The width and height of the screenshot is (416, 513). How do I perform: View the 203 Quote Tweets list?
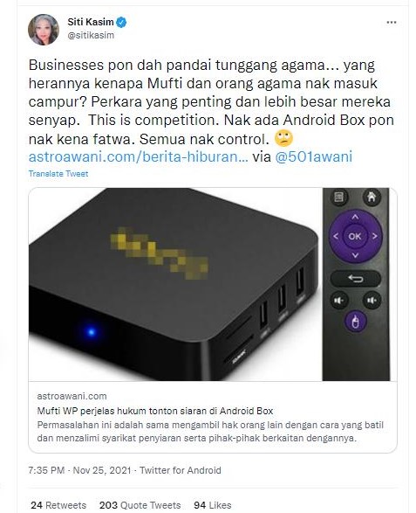[x=140, y=505]
